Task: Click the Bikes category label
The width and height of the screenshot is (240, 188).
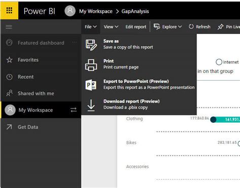Action: (x=131, y=143)
